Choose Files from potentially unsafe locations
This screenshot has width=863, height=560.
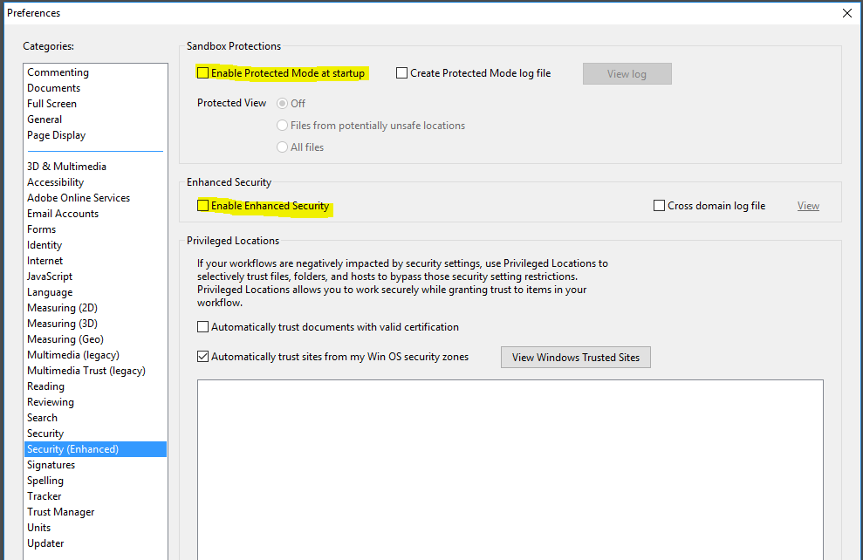(283, 126)
